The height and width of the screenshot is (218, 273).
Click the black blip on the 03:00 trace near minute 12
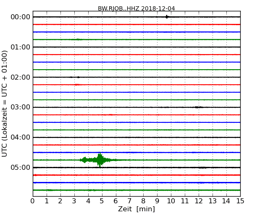tap(199, 107)
